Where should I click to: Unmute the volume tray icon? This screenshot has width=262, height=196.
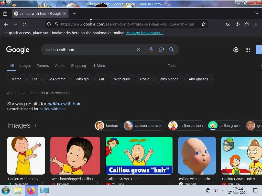click(216, 190)
